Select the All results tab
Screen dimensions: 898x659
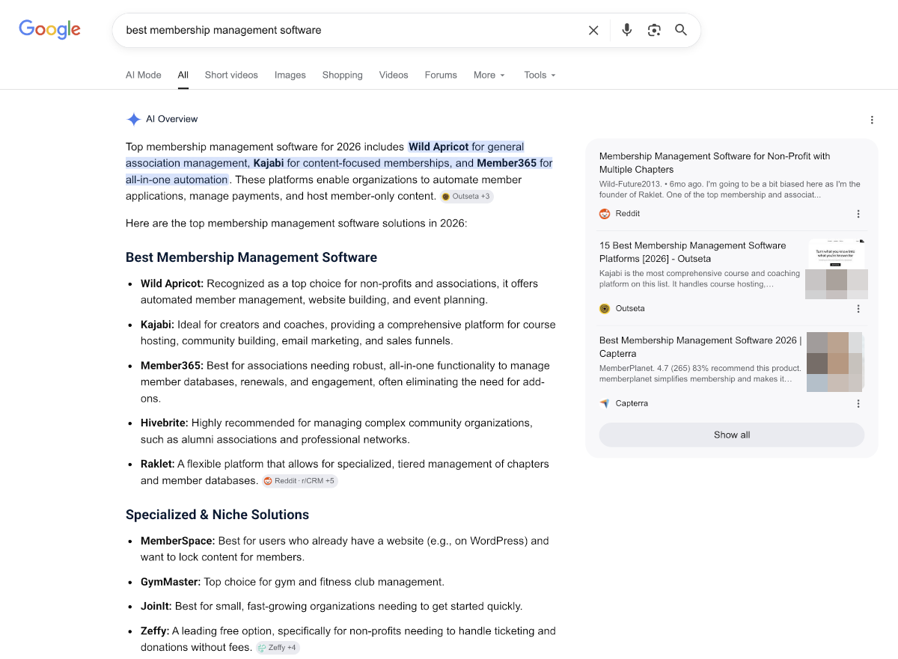click(x=183, y=75)
